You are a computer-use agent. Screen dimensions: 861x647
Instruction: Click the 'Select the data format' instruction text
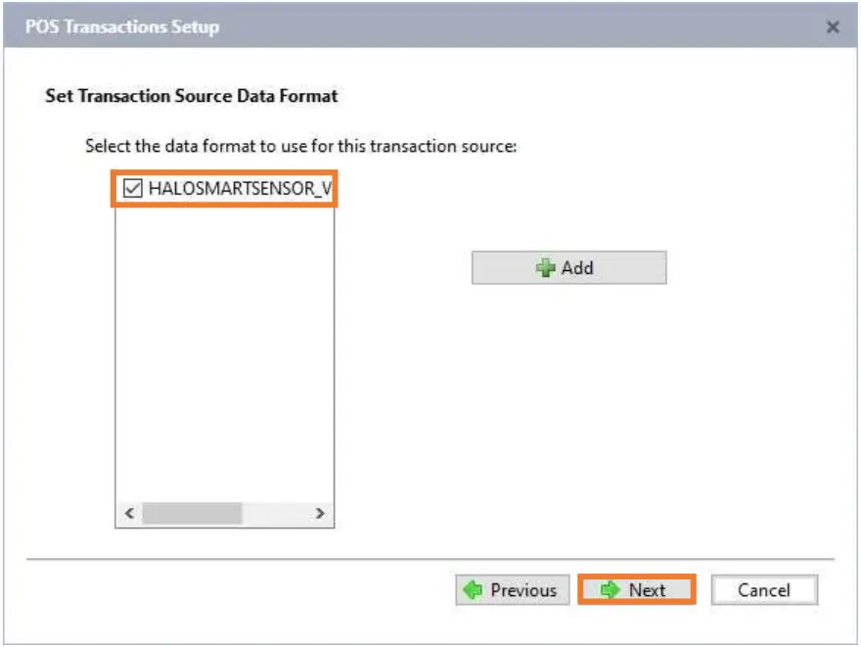point(300,147)
